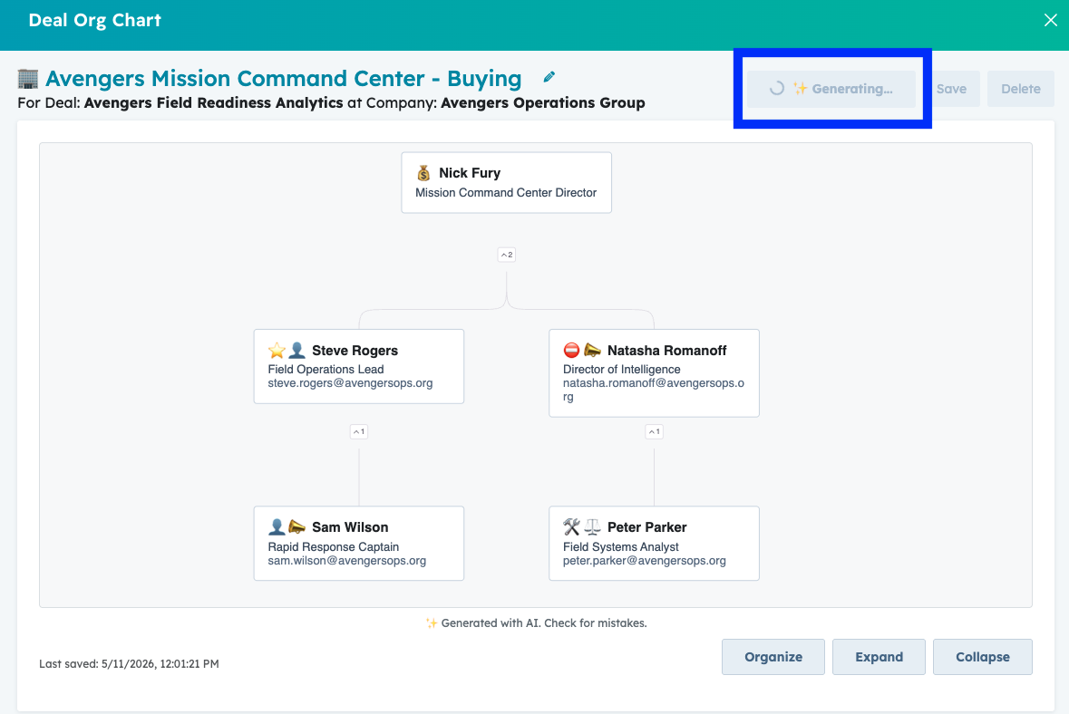Click the person silhouette icon on Sam Wilson
This screenshot has height=714, width=1069.
click(x=277, y=526)
